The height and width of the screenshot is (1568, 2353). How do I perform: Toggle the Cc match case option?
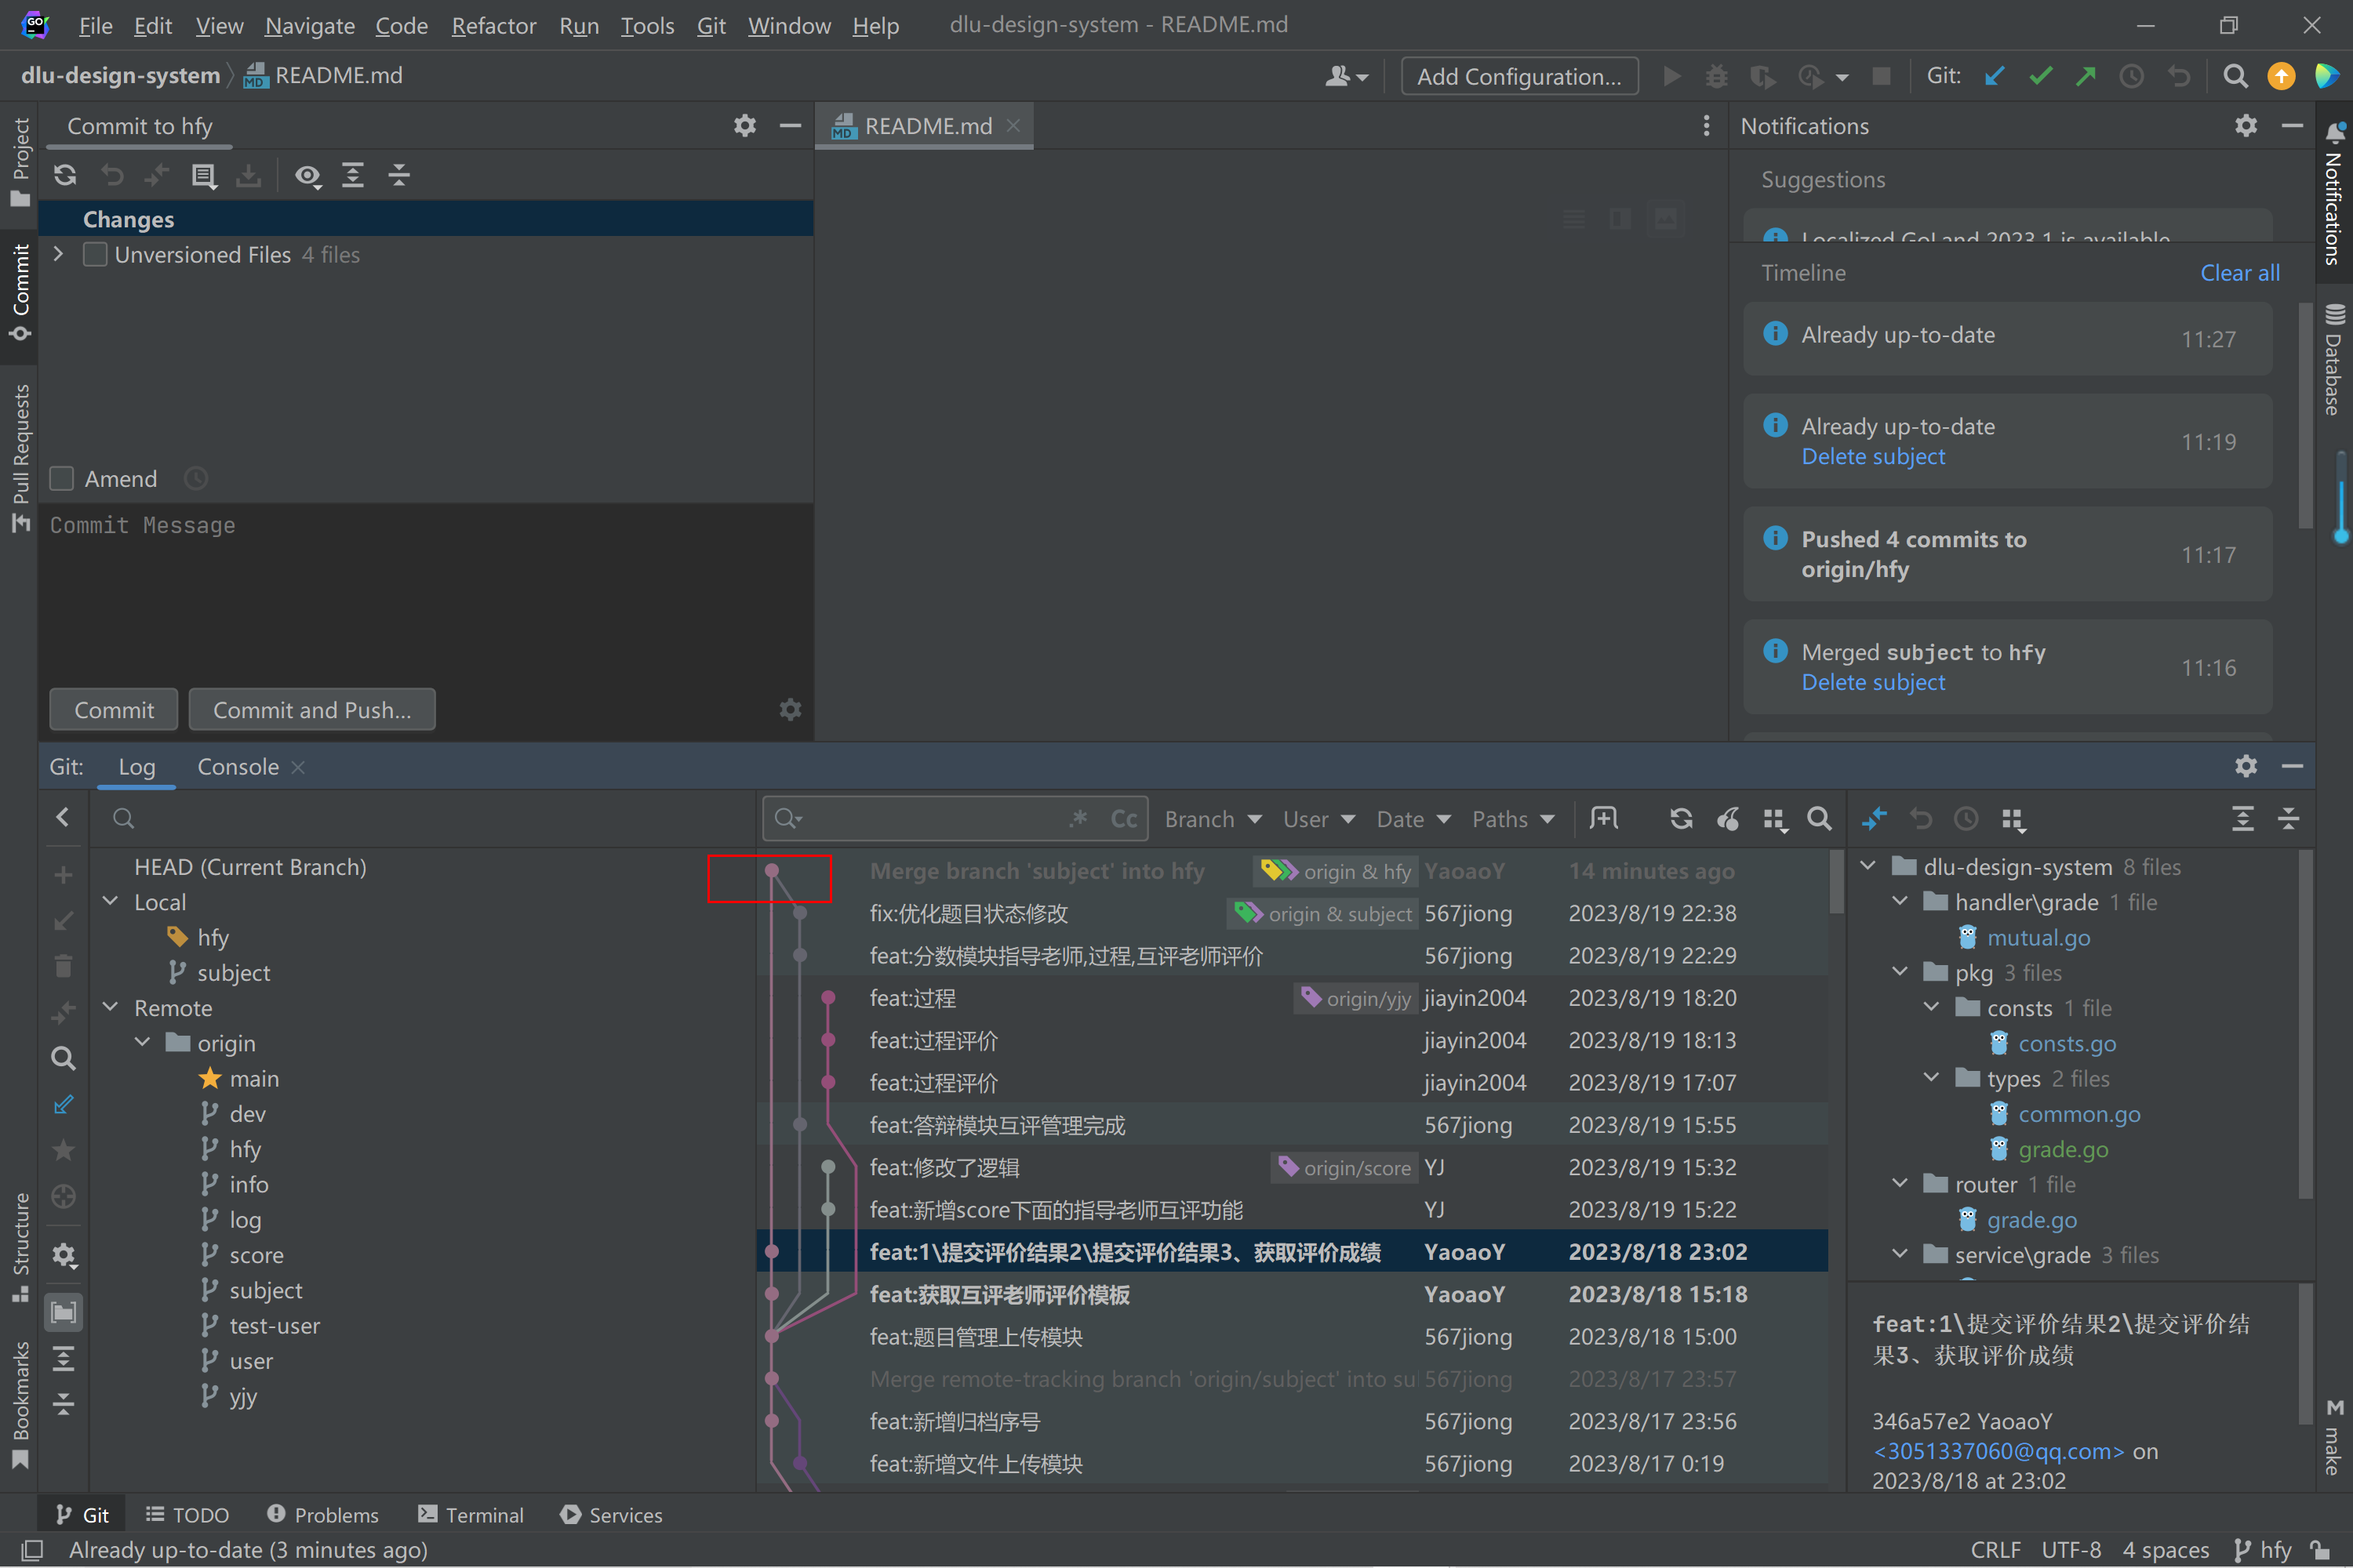click(1123, 819)
